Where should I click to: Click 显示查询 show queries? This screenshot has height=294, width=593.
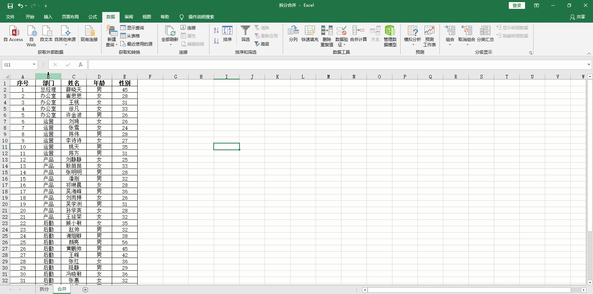[132, 28]
